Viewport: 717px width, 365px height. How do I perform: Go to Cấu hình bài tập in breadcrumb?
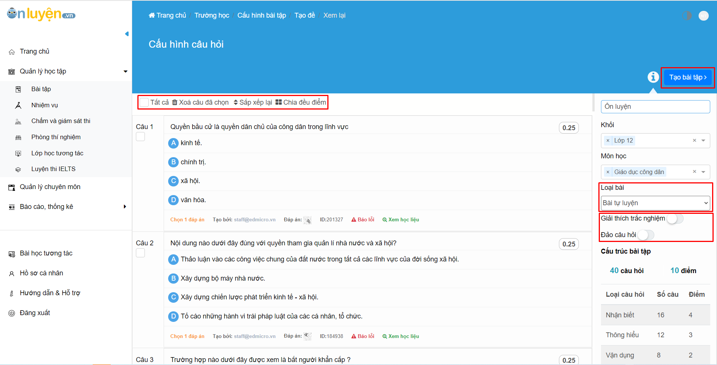click(x=262, y=15)
